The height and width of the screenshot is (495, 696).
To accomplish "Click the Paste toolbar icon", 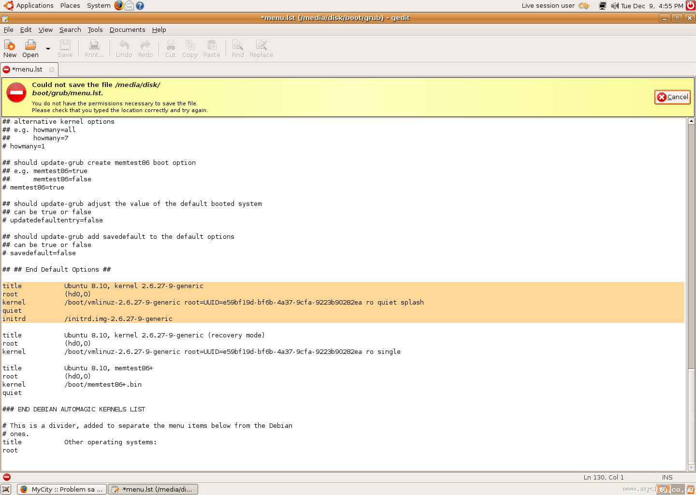I will (212, 48).
